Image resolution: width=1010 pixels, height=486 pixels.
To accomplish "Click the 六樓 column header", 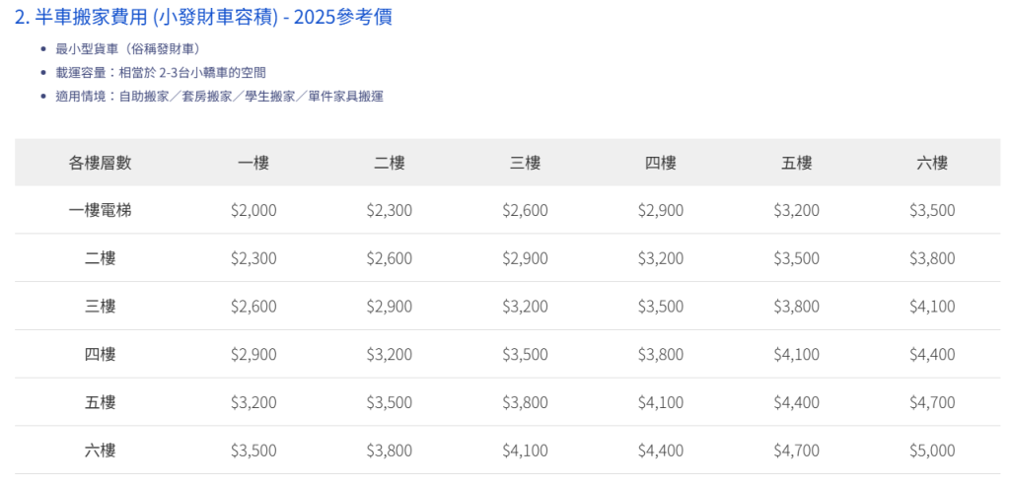I will (x=932, y=163).
